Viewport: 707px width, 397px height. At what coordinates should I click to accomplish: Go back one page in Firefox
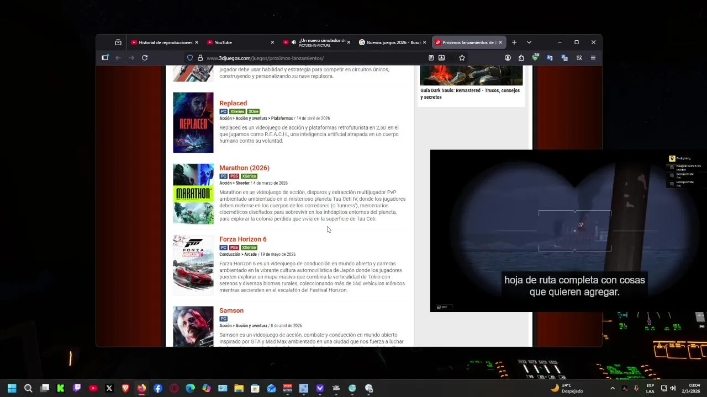click(x=118, y=58)
